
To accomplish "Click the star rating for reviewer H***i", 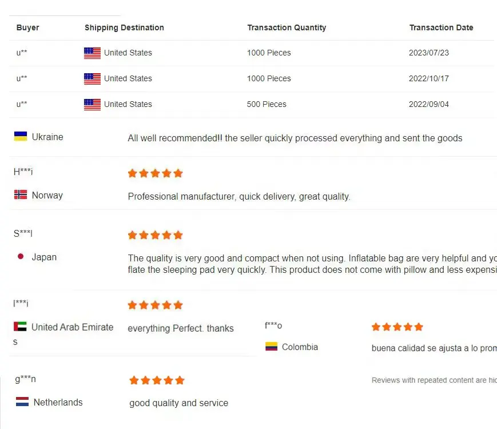I will (155, 173).
